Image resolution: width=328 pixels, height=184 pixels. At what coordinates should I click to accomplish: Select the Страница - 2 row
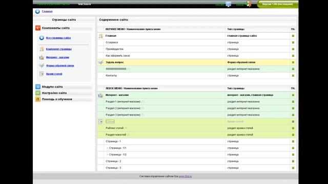(x=197, y=162)
